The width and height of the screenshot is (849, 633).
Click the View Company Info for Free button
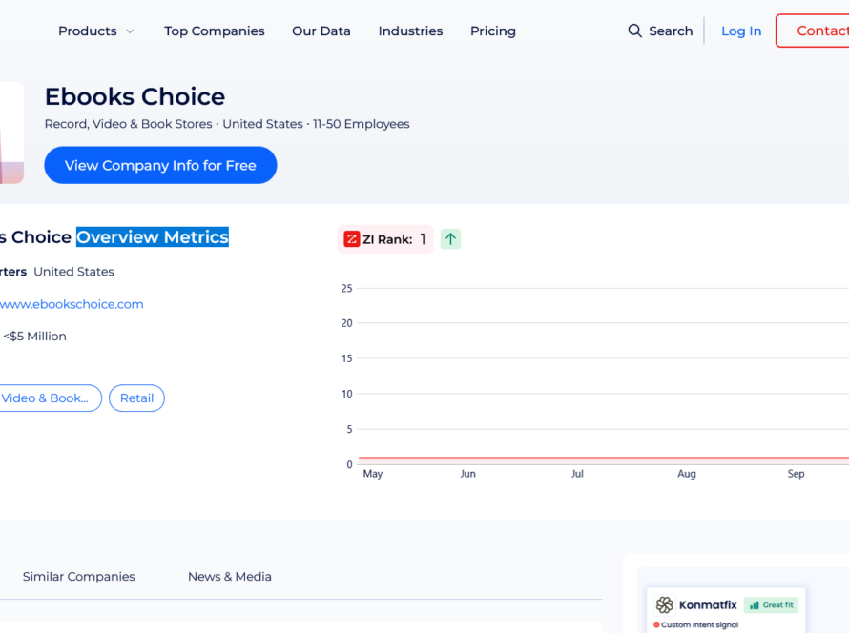160,165
